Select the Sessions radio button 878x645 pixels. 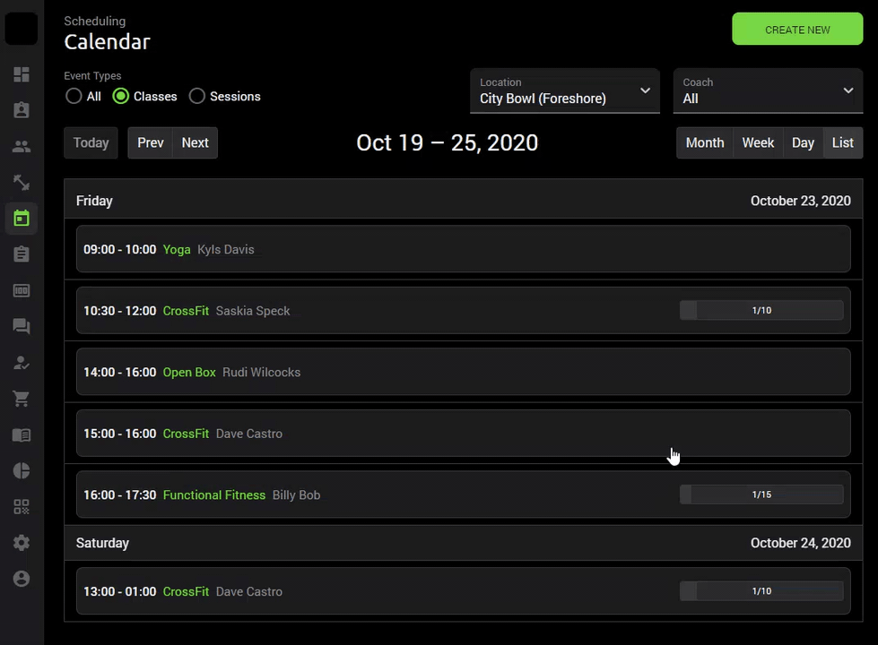pos(196,96)
